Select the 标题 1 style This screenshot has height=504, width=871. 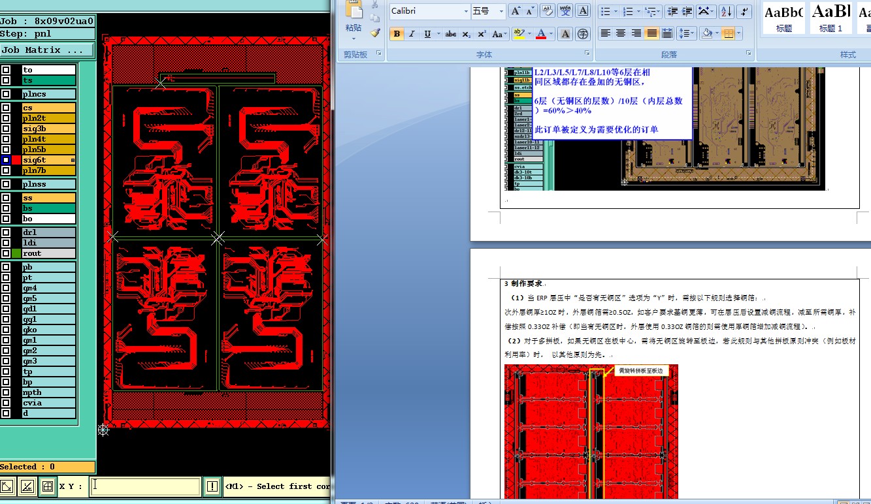pos(831,18)
